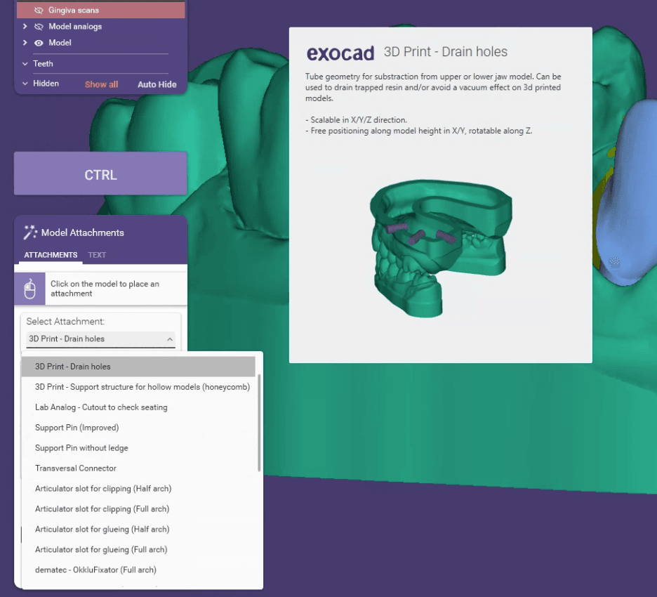Expand the Model analogs tree node
Screen dimensions: 657x597
[x=25, y=27]
